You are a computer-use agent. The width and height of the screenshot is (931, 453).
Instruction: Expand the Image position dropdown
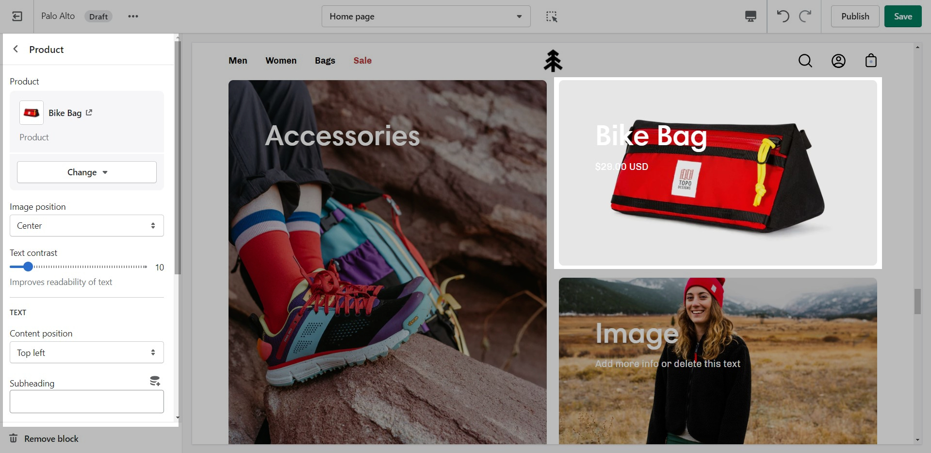click(x=87, y=226)
